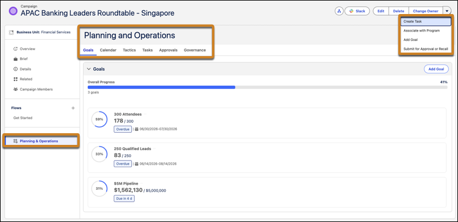Click calendar icon beside 06/30/2026-07/30/2026

point(136,129)
